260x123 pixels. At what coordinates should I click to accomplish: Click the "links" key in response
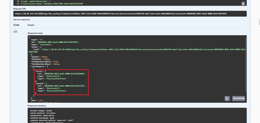34,47
